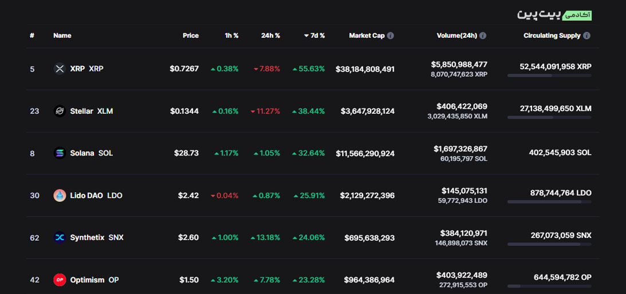Open the Synthetix SNX coin link
626x294 pixels.
point(97,238)
